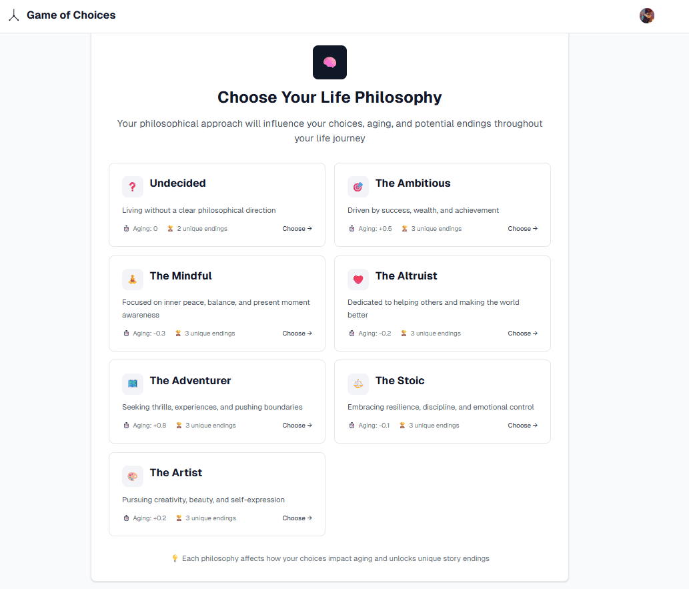The width and height of the screenshot is (689, 589).
Task: Choose The Ambitious philosophy
Action: pyautogui.click(x=522, y=229)
